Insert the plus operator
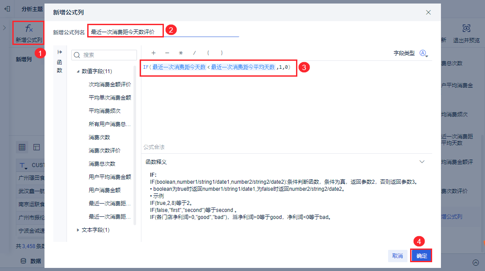 click(x=153, y=53)
